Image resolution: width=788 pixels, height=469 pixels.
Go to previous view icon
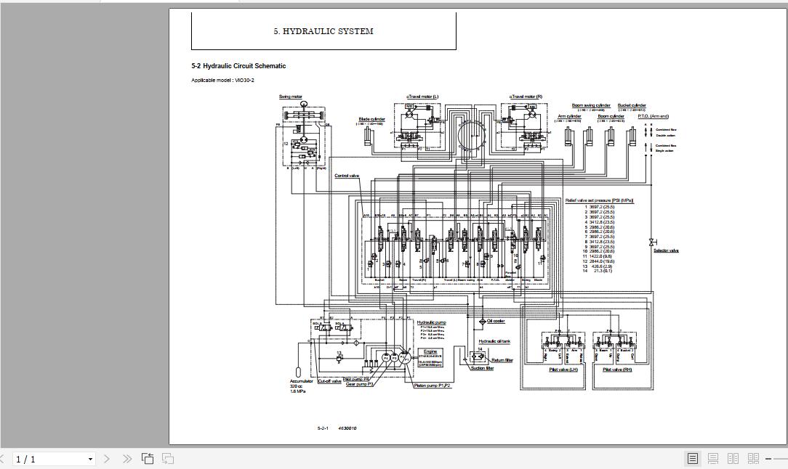click(x=148, y=459)
